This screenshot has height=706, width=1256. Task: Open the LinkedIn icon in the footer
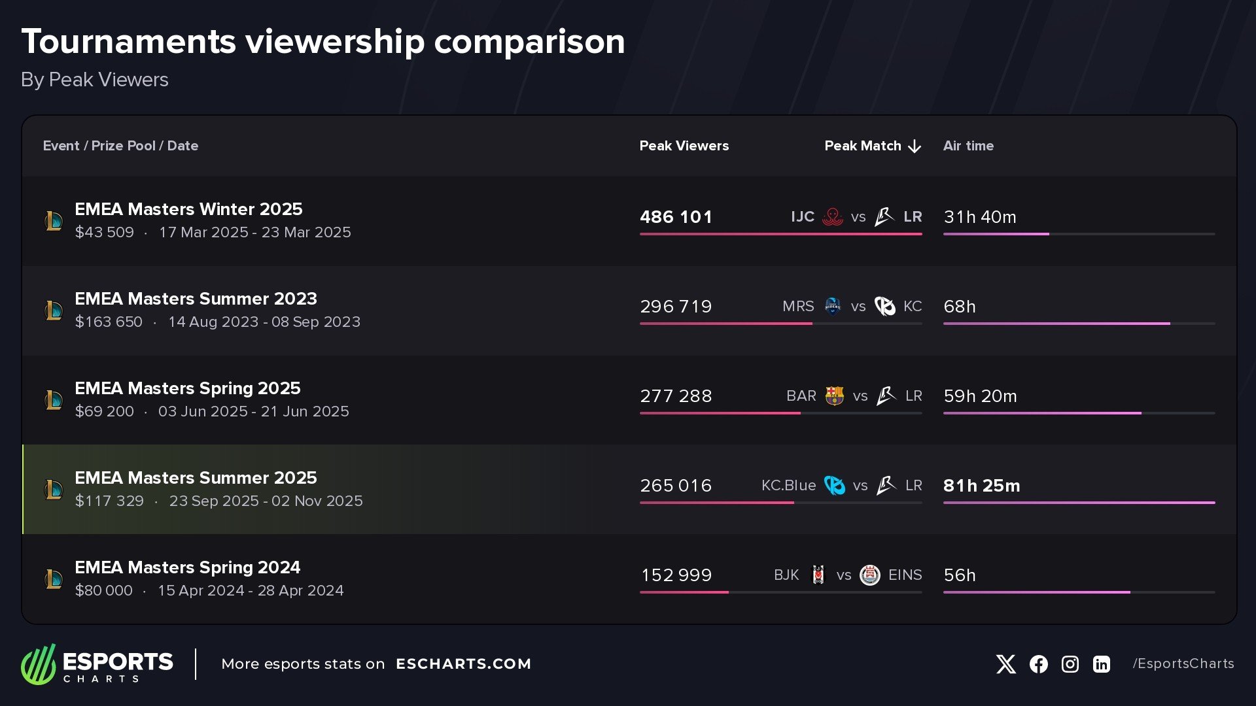coord(1101,664)
